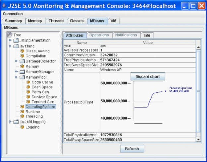The image size is (207, 162).
Task: Click the JMImplementation folder icon
Action: 16,40
